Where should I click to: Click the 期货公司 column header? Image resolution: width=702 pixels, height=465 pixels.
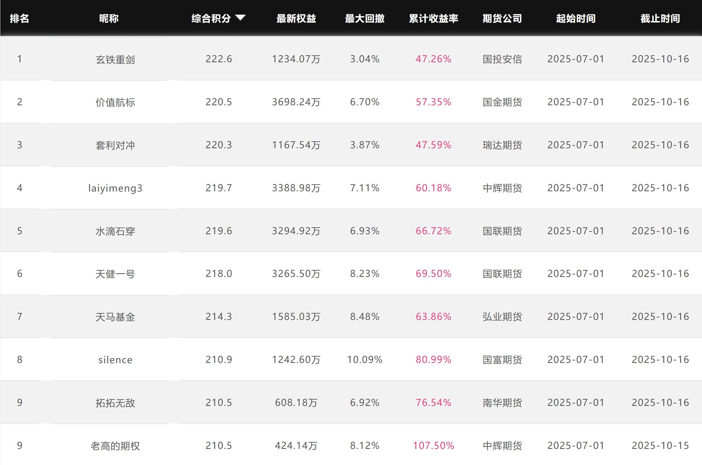click(x=502, y=19)
